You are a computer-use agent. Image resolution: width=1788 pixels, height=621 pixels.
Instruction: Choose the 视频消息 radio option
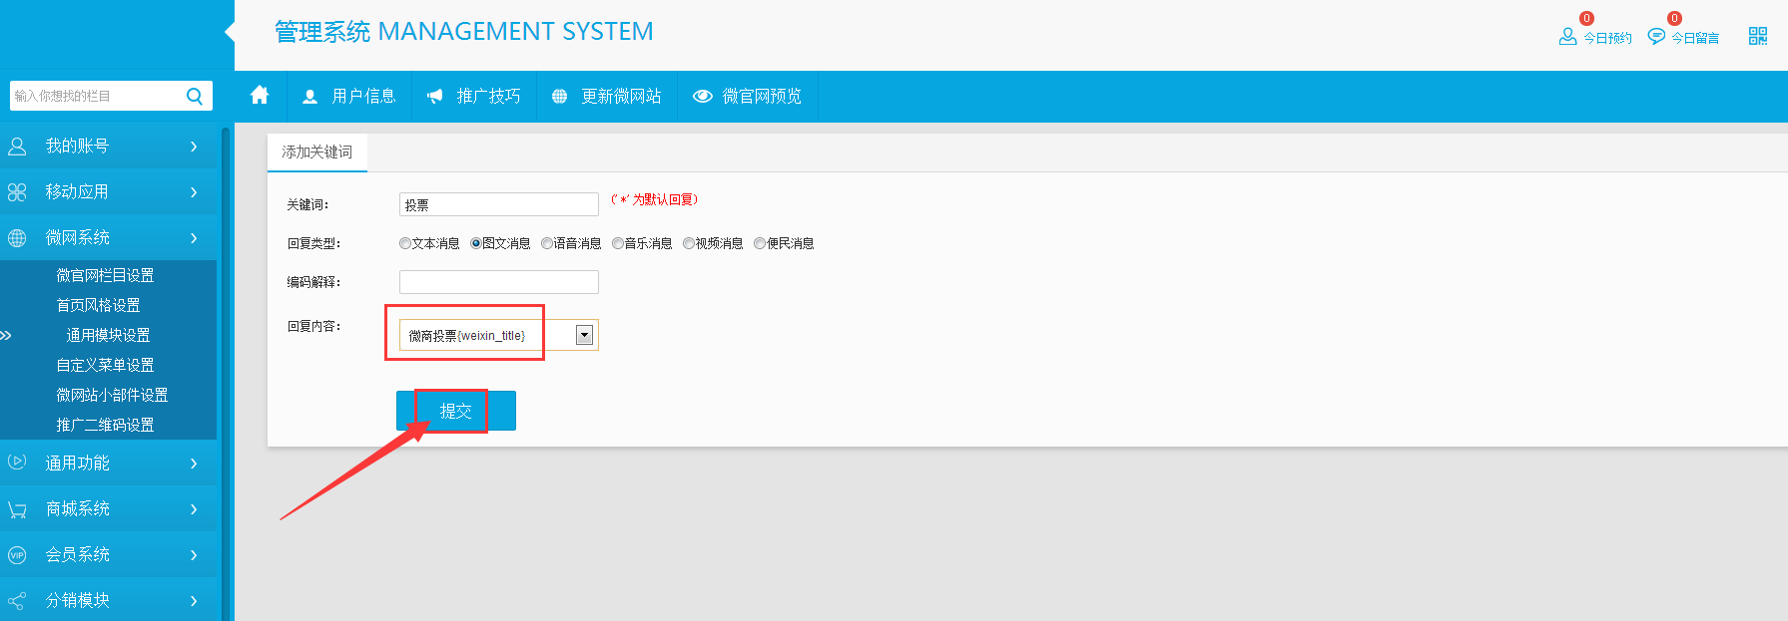(689, 243)
